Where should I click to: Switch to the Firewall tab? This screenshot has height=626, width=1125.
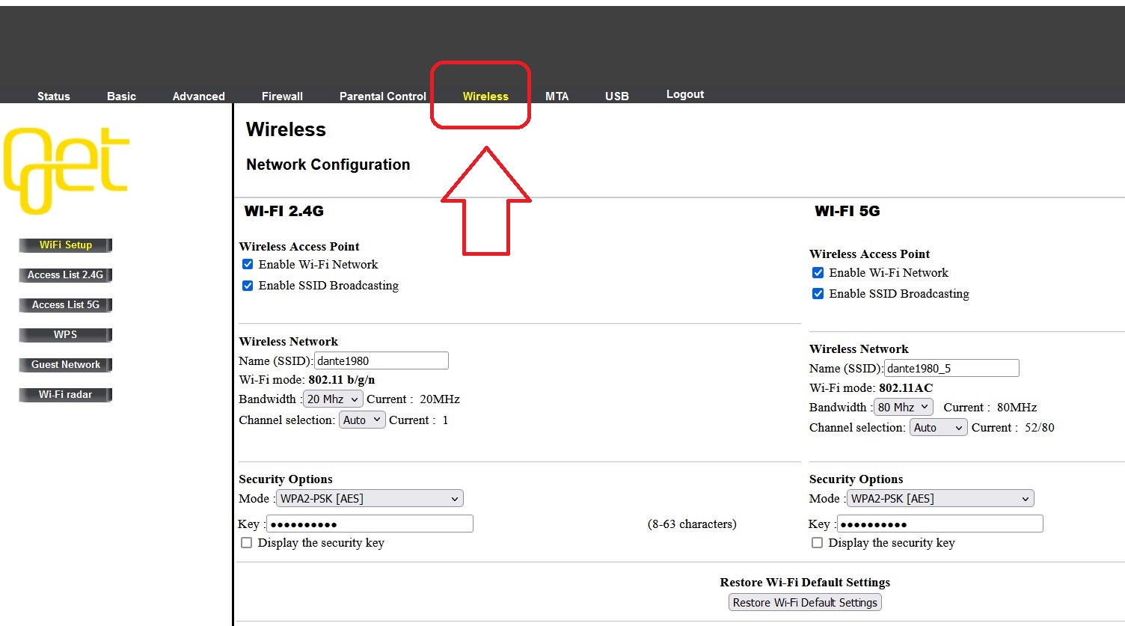(x=282, y=96)
